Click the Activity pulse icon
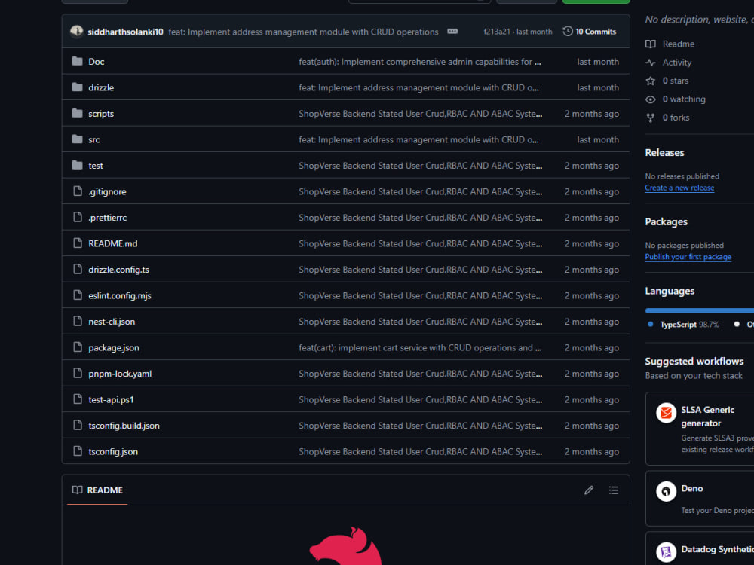Screen dimensions: 754x565 651,63
